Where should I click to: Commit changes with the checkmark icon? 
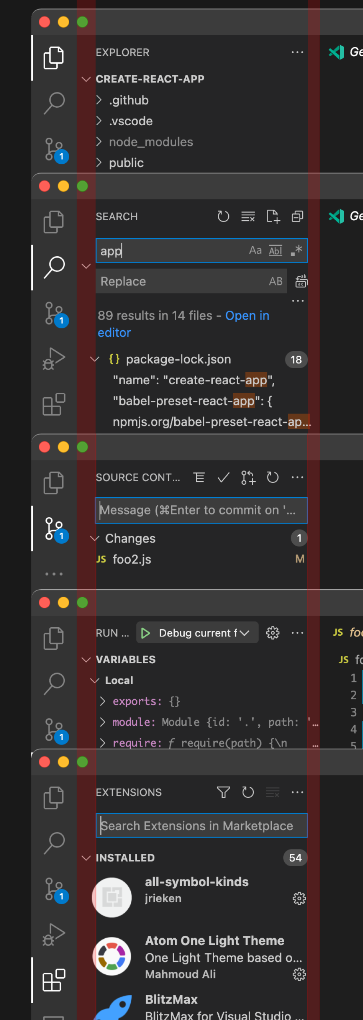click(223, 477)
